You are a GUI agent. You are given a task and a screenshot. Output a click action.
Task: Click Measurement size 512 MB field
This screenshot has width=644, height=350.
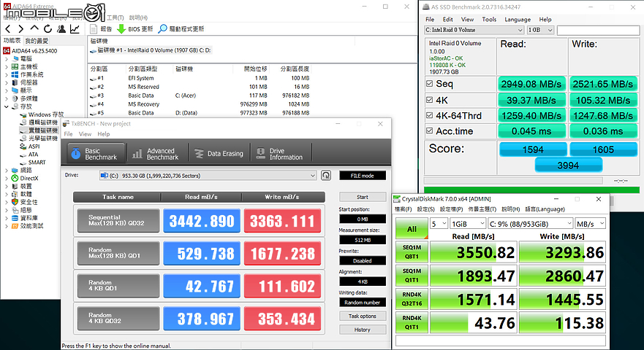363,240
